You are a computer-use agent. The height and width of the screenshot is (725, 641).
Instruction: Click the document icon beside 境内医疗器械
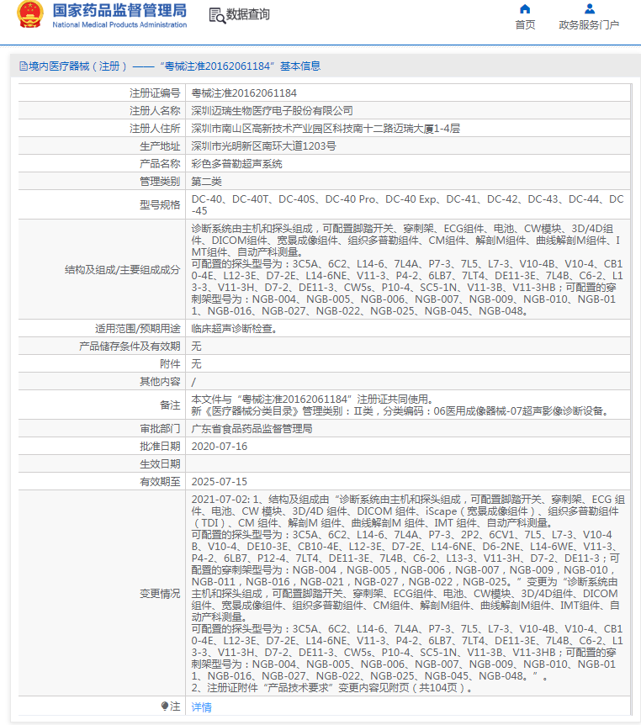23,66
